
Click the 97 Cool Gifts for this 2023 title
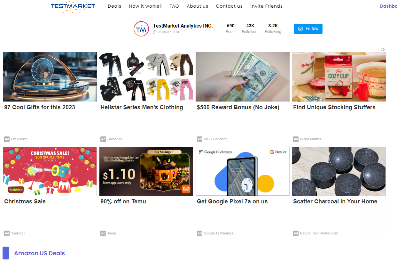(x=40, y=107)
